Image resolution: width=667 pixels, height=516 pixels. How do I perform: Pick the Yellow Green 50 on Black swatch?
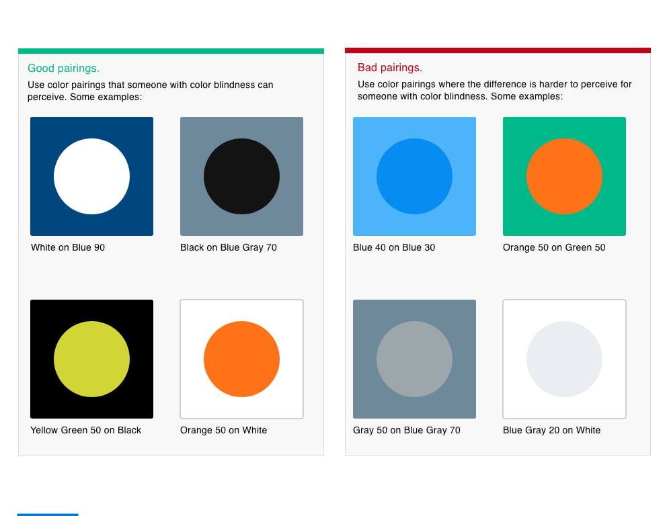click(x=91, y=359)
